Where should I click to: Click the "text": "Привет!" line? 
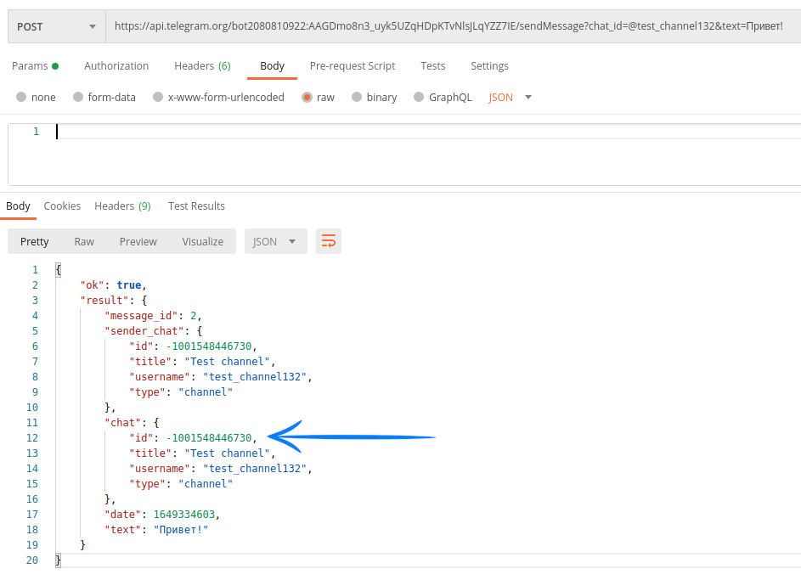156,530
